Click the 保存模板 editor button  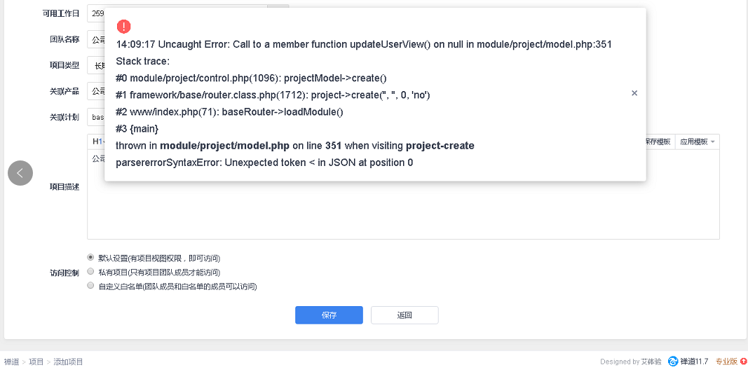click(658, 142)
